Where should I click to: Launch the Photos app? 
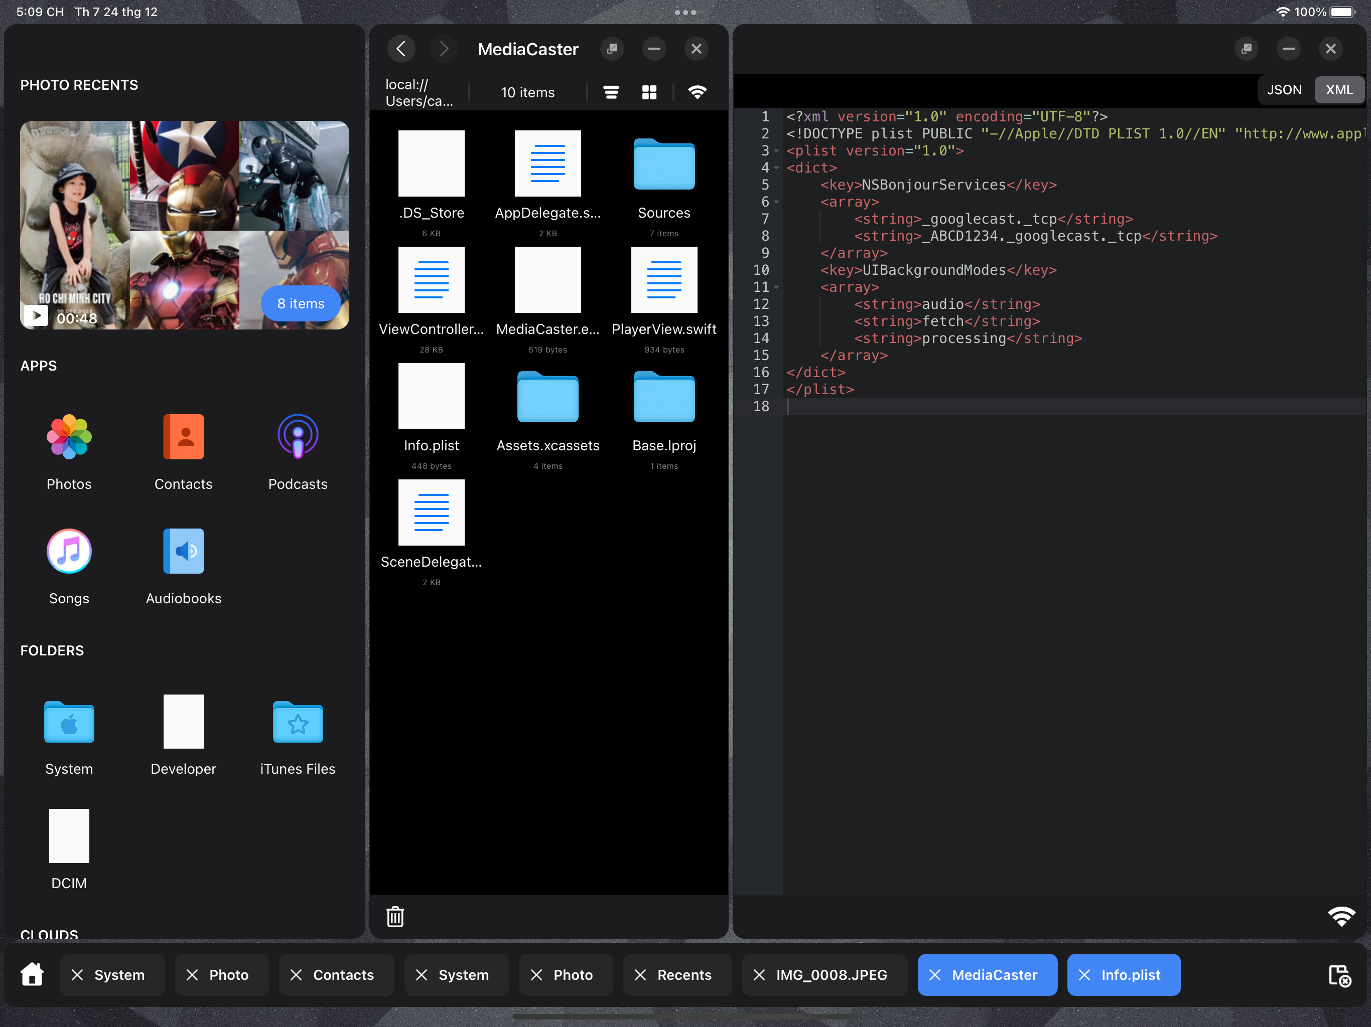(x=69, y=453)
